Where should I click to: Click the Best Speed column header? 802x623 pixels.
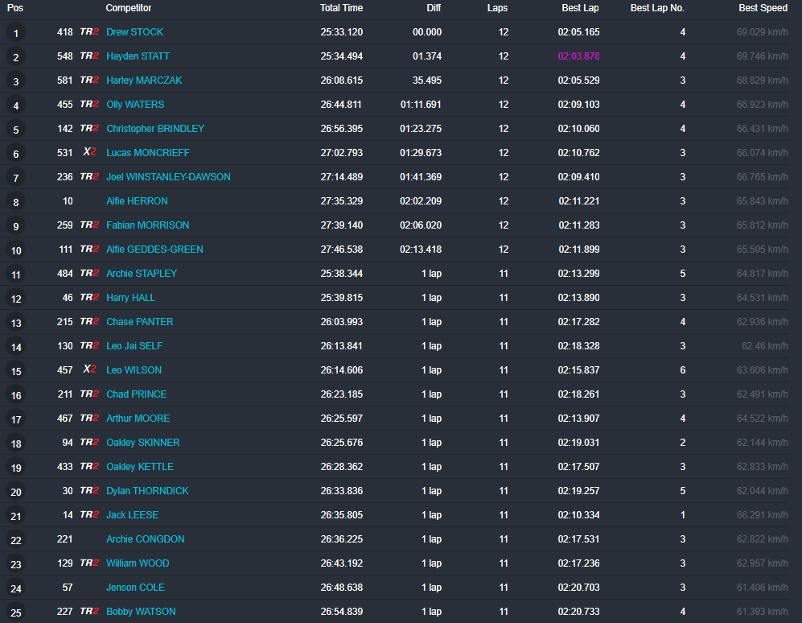point(763,8)
